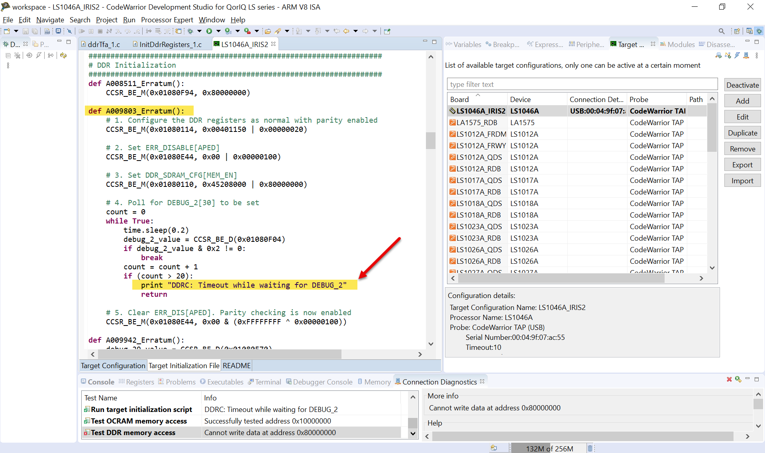The image size is (765, 453).
Task: Open the Run launch history dropdown arrow
Action: point(218,31)
